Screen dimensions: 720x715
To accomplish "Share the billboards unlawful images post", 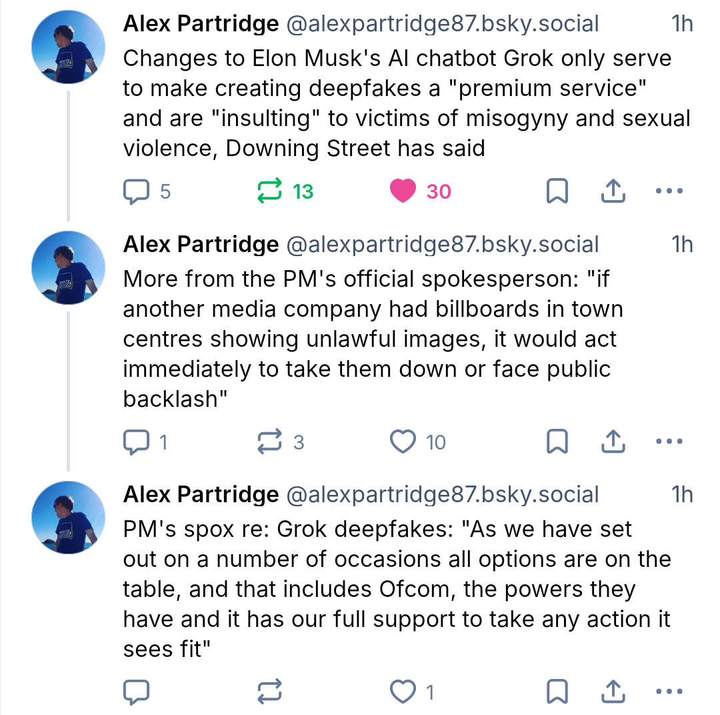I will pos(613,442).
